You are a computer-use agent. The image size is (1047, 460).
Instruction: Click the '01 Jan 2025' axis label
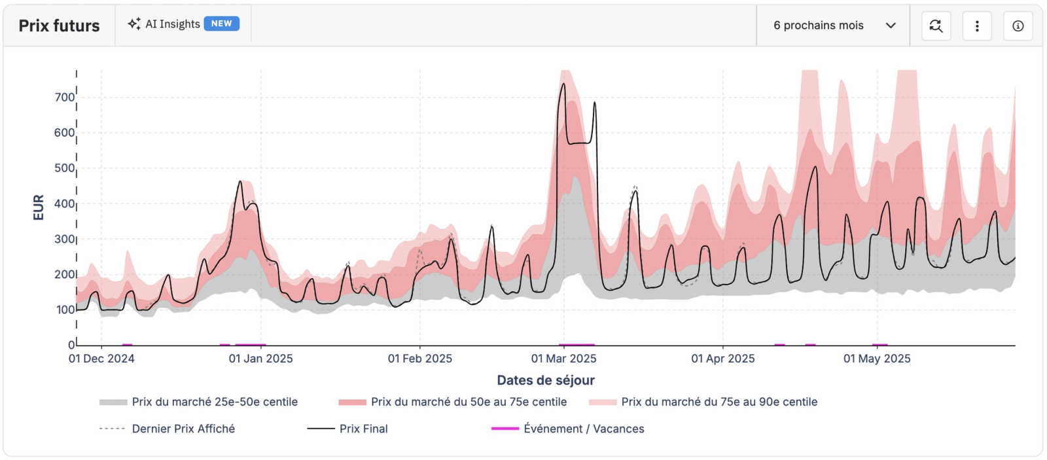coord(261,359)
